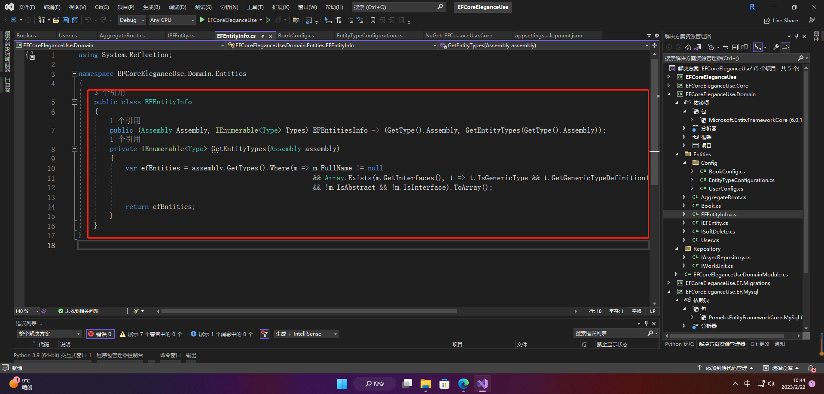Open Properties with the wrench icon

pyautogui.click(x=776, y=47)
